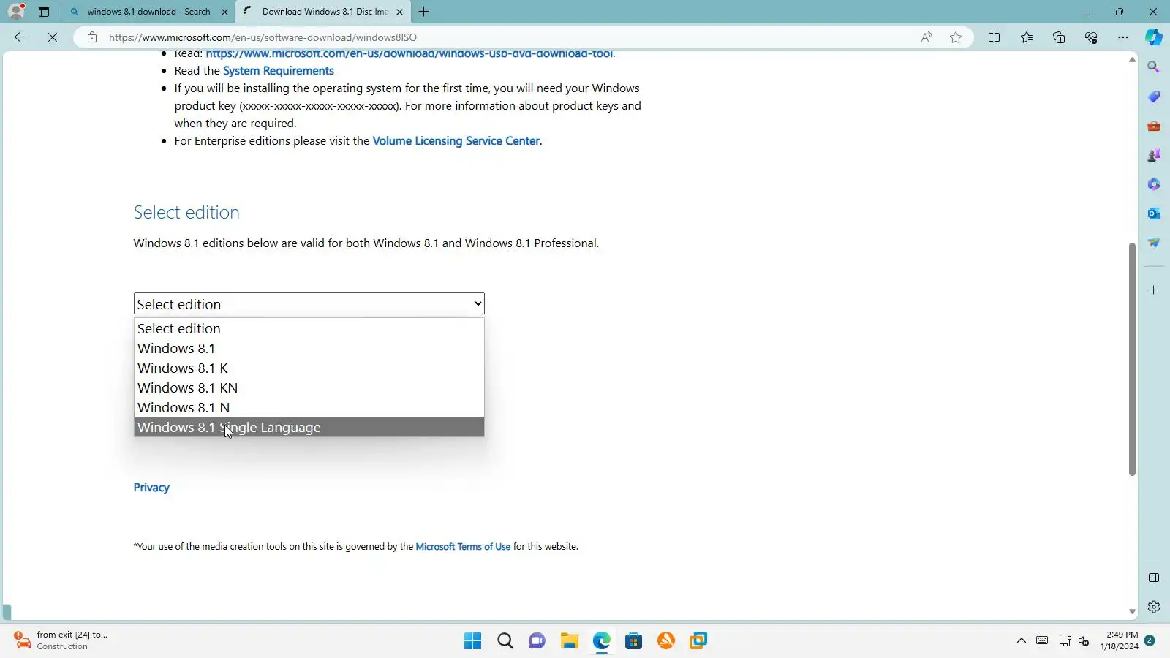This screenshot has height=658, width=1170.
Task: Switch to windows 8.1 download Search tab
Action: point(148,12)
